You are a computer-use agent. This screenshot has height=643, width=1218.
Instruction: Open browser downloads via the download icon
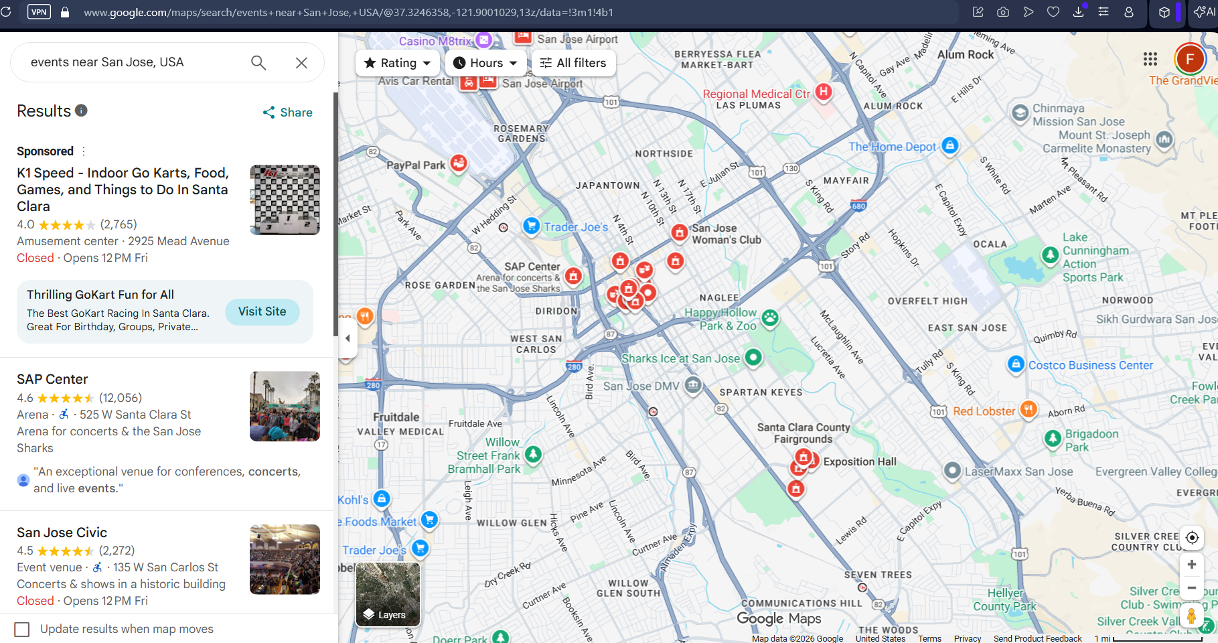(x=1078, y=11)
